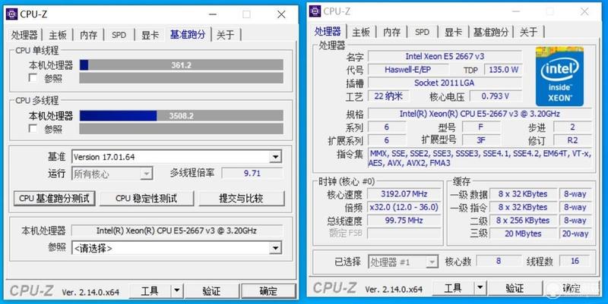Image resolution: width=608 pixels, height=304 pixels.
Task: Click 验证 button in left window
Action: click(x=211, y=290)
